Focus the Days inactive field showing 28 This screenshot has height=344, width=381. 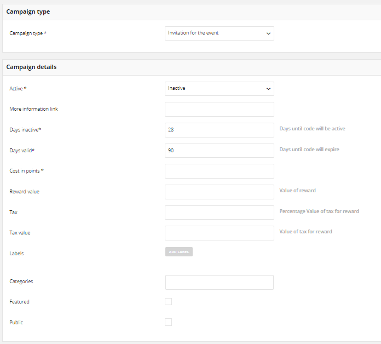[219, 130]
